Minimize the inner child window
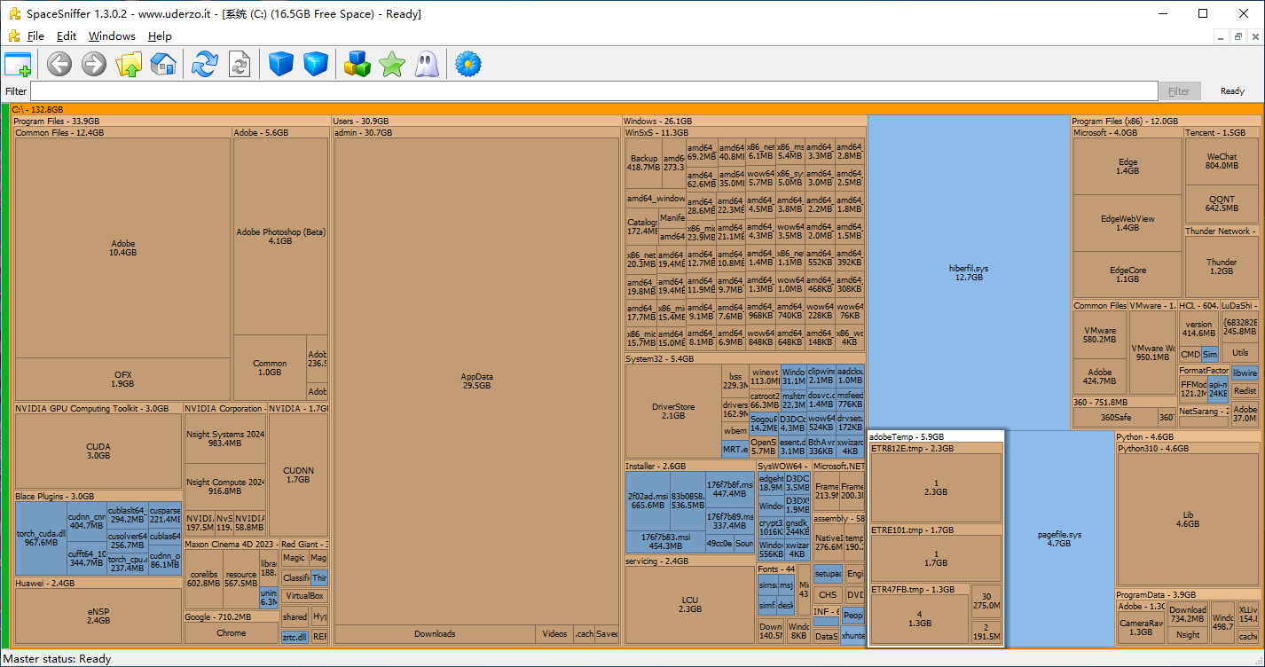1265x667 pixels. [1222, 36]
